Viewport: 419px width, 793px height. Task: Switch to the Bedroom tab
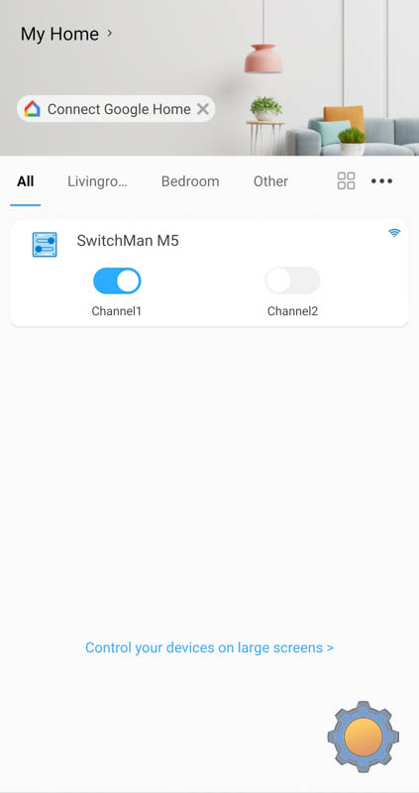coord(190,181)
